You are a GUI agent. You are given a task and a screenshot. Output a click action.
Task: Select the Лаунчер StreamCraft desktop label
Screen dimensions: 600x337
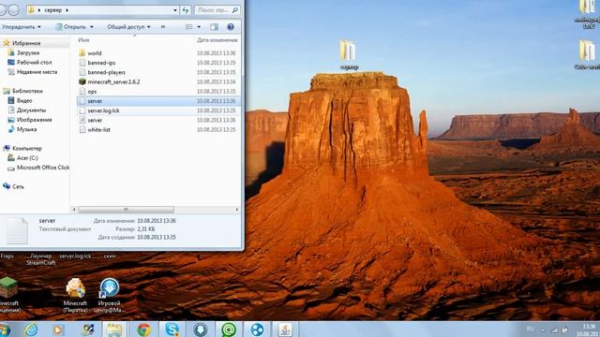click(x=41, y=259)
